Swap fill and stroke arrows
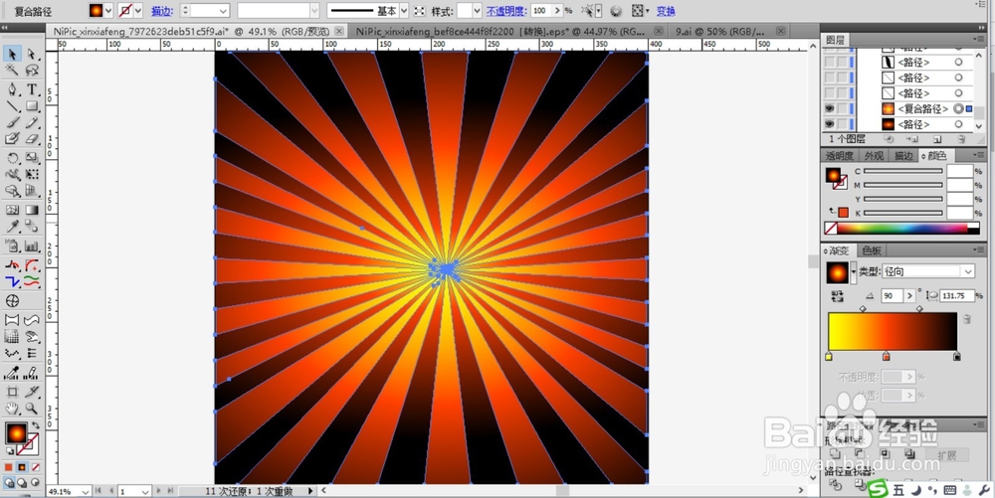 (x=36, y=425)
